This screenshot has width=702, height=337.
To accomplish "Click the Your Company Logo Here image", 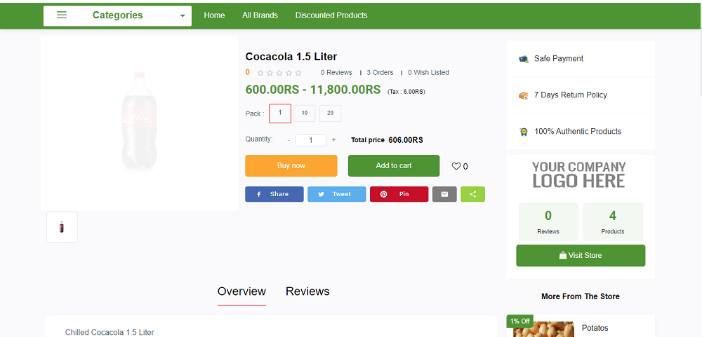I will [578, 174].
